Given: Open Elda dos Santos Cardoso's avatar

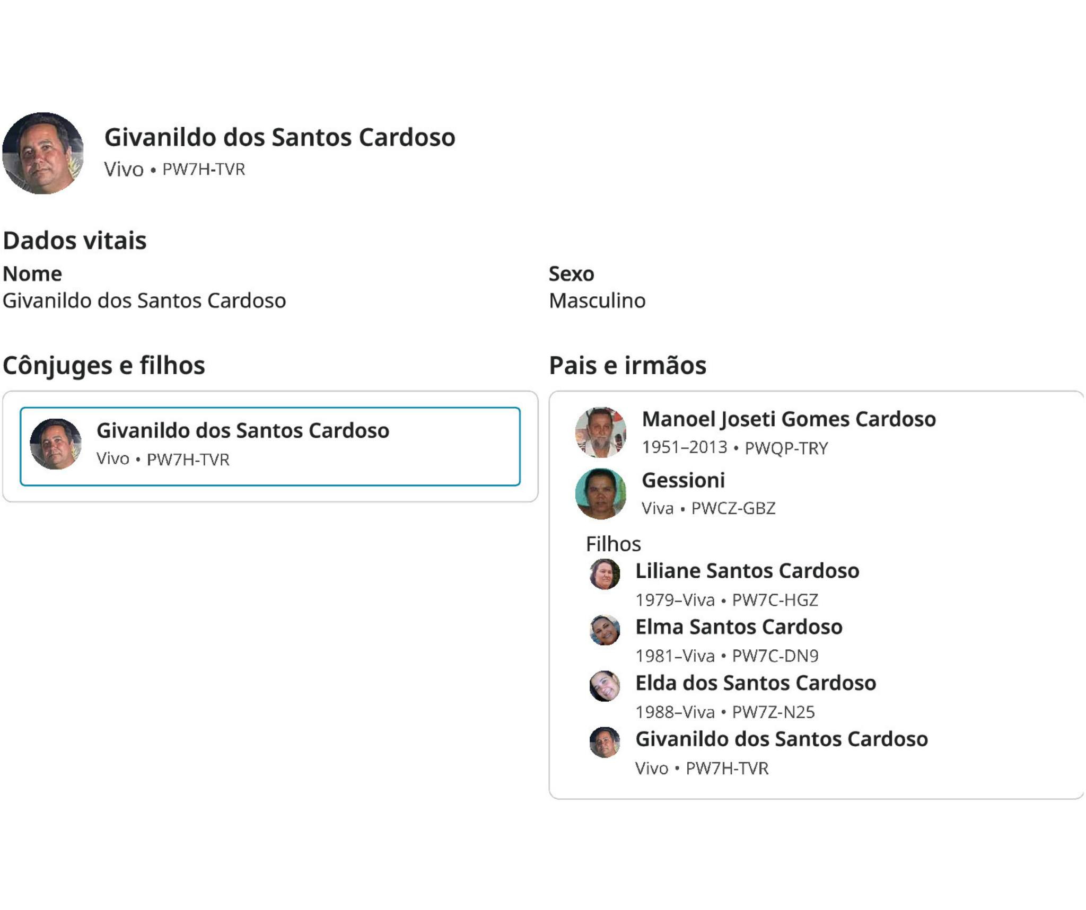Looking at the screenshot, I should [x=605, y=686].
